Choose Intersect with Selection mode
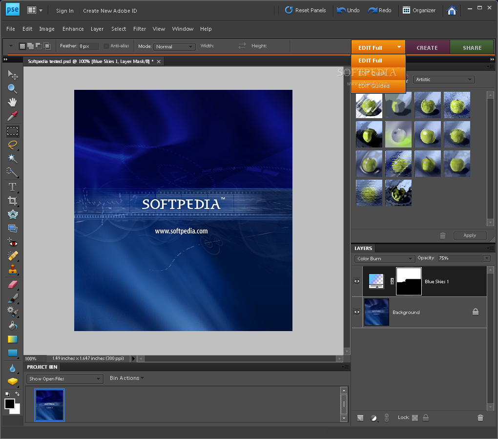Screen dimensions: 498x439 point(47,46)
